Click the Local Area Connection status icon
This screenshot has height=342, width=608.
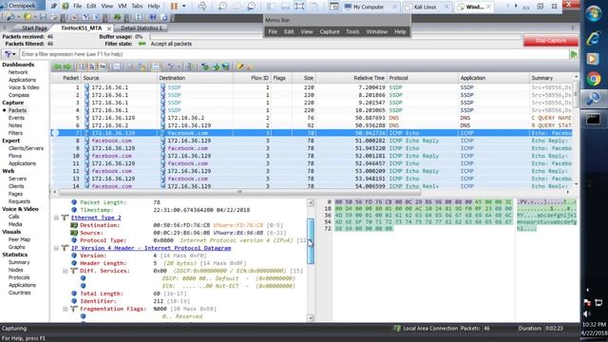point(397,329)
